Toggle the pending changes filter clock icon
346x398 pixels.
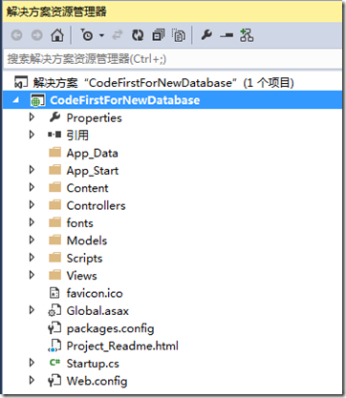87,35
